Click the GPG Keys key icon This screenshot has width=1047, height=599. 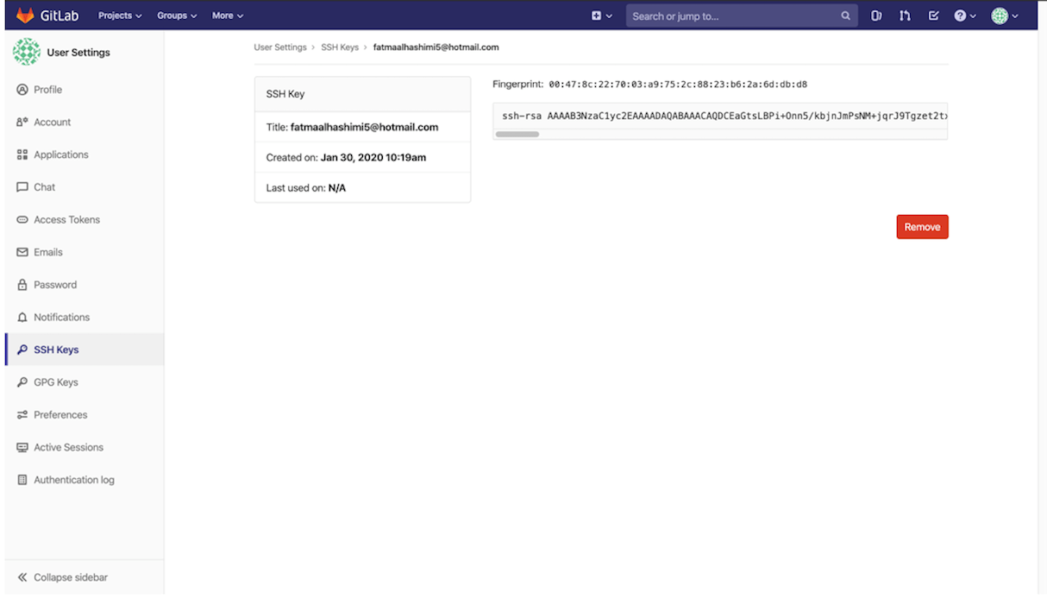[x=22, y=382]
